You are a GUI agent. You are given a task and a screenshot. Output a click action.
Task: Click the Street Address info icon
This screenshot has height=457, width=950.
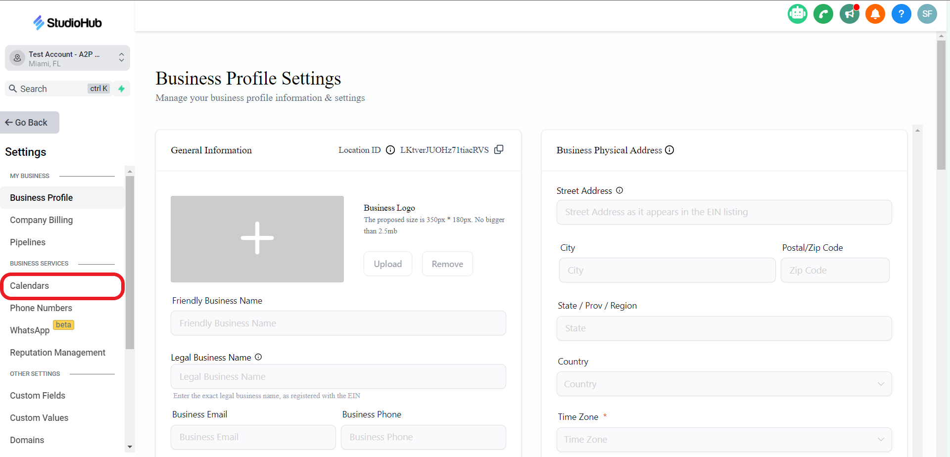(x=619, y=190)
